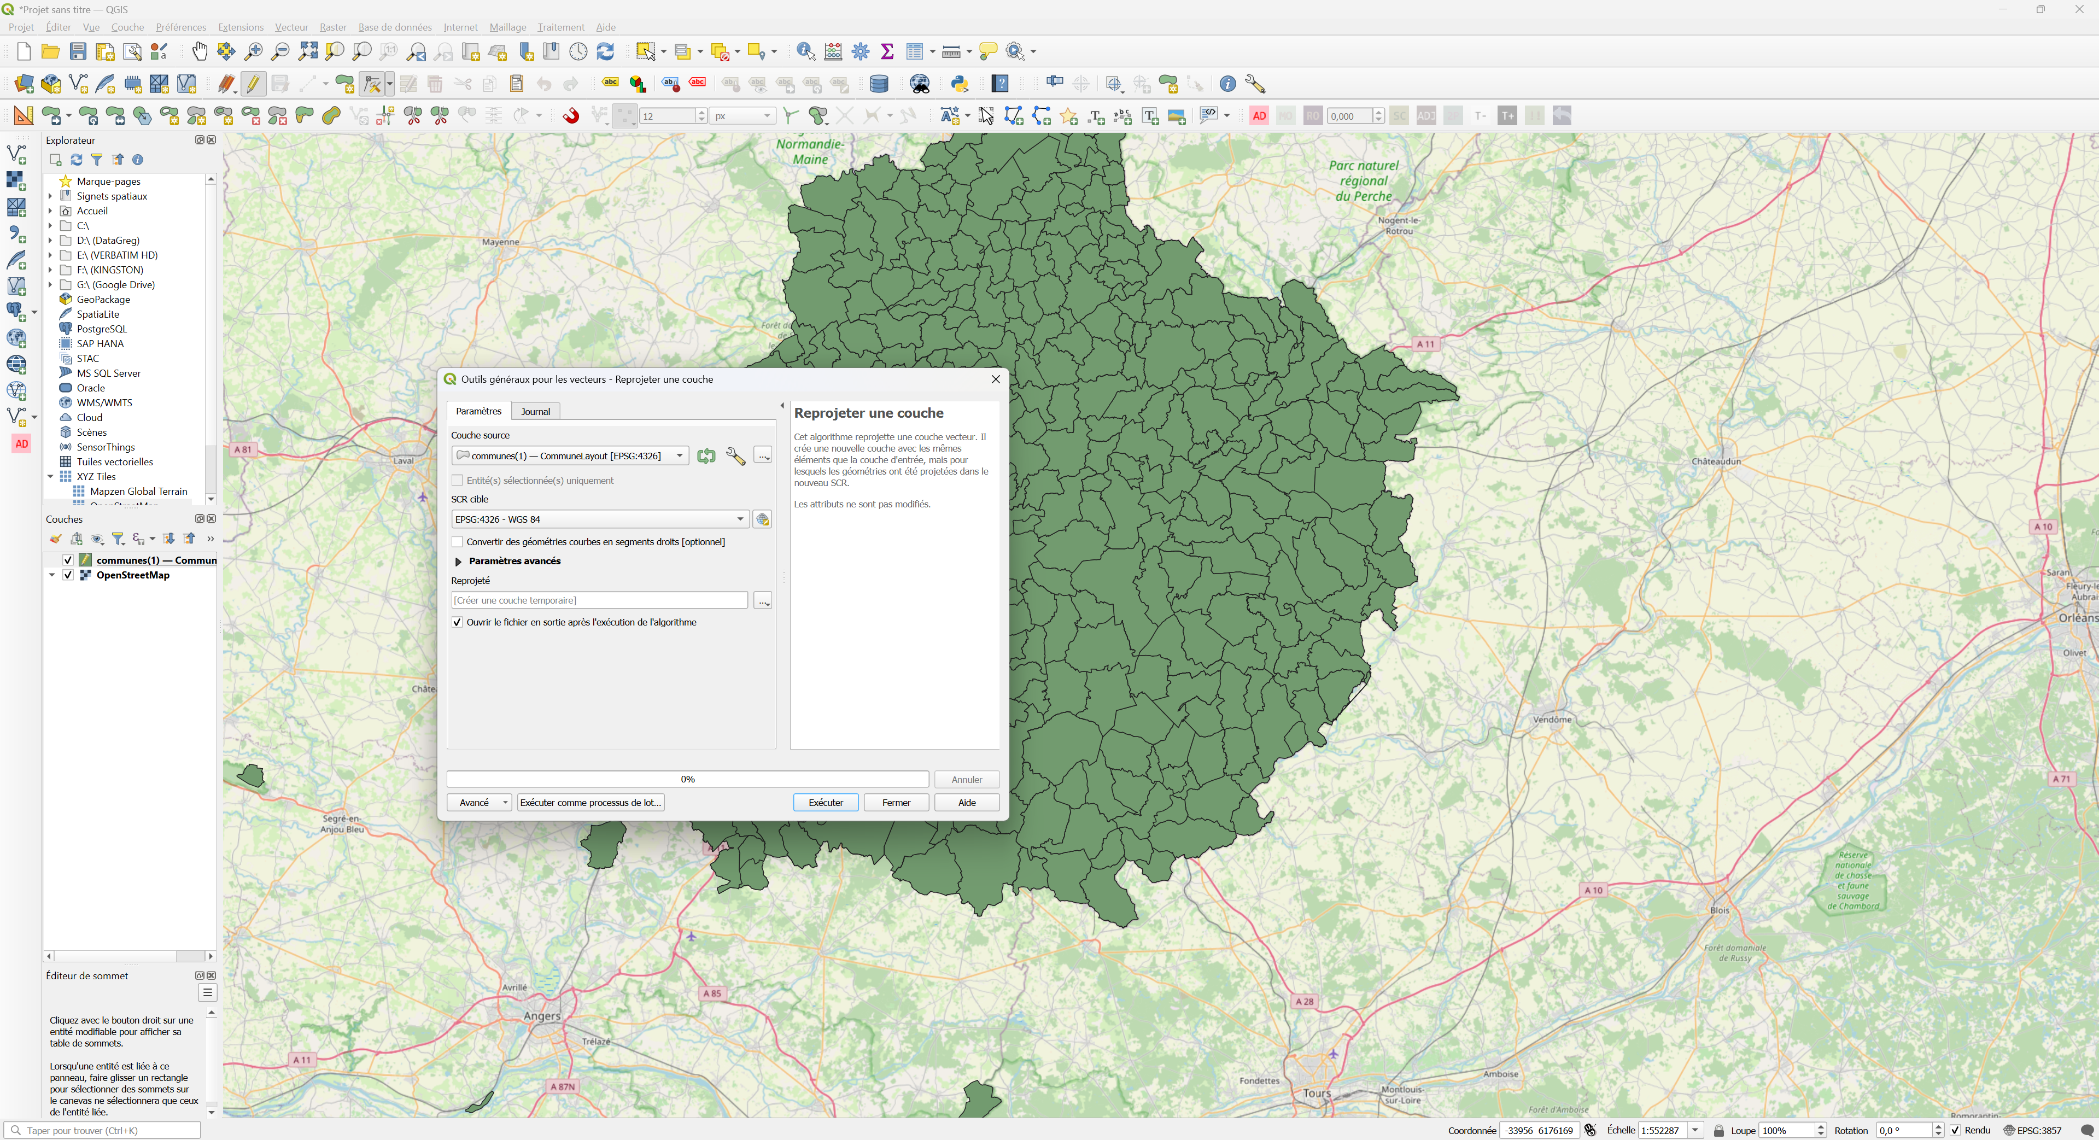Enable Convertir des géométries courbes checkbox

coord(457,542)
